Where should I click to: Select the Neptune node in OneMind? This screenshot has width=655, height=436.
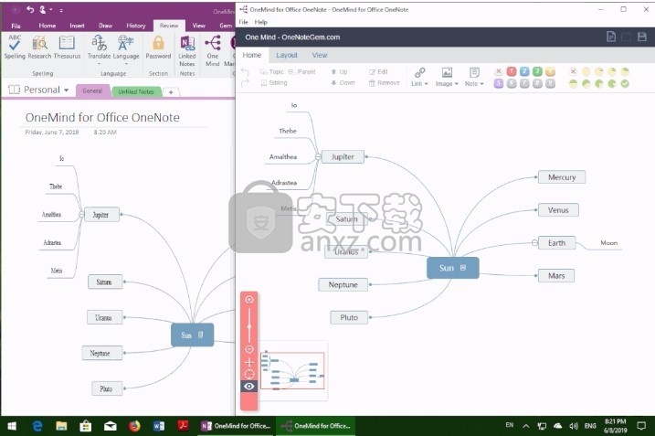(343, 284)
